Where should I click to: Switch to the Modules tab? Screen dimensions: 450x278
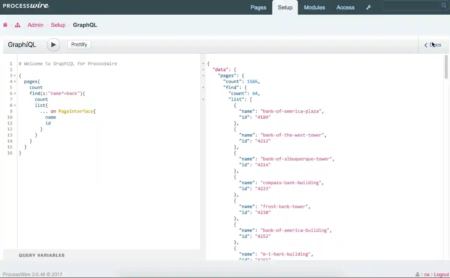(314, 7)
